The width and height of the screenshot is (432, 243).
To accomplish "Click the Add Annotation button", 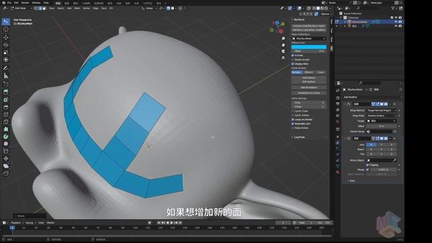I will tap(309, 87).
